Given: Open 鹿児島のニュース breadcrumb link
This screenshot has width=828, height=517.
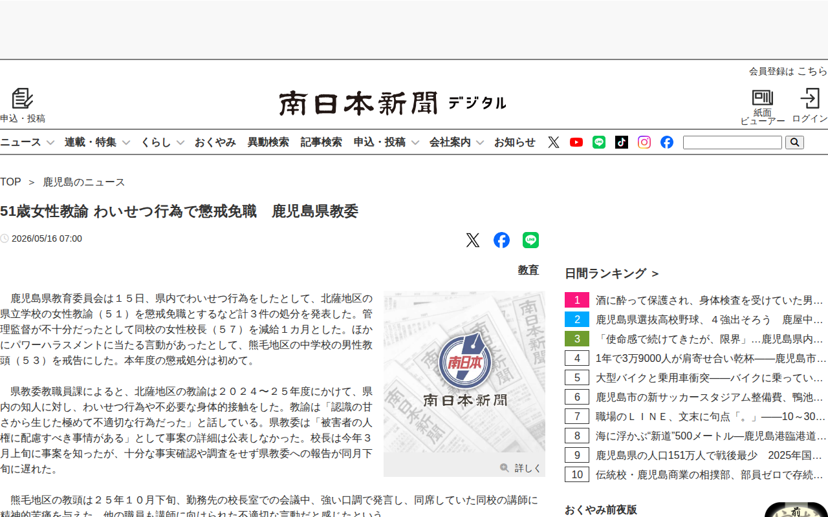Looking at the screenshot, I should tap(84, 182).
